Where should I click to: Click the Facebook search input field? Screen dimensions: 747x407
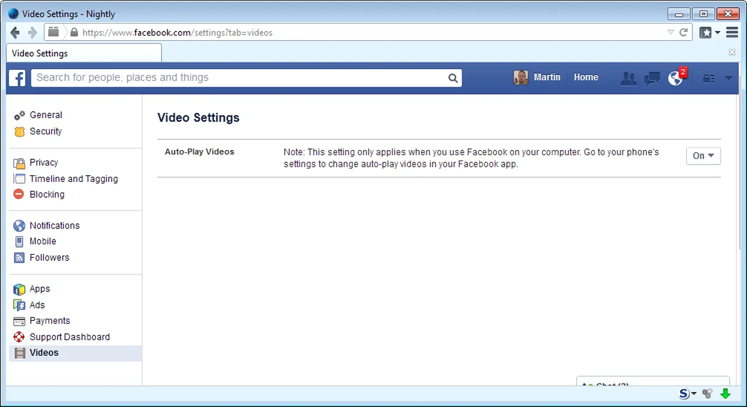pyautogui.click(x=238, y=78)
